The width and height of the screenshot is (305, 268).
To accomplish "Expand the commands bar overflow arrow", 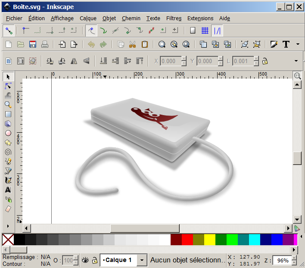I will (x=298, y=44).
